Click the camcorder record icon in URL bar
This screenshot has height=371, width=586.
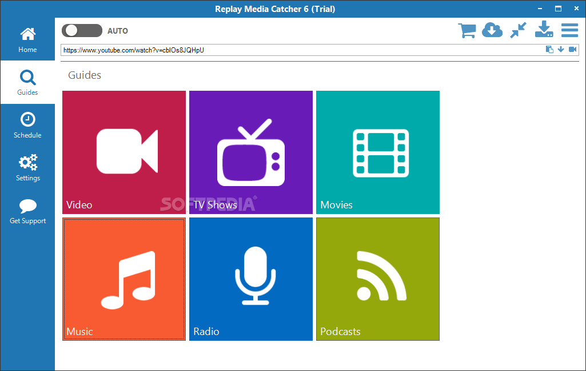(x=572, y=50)
